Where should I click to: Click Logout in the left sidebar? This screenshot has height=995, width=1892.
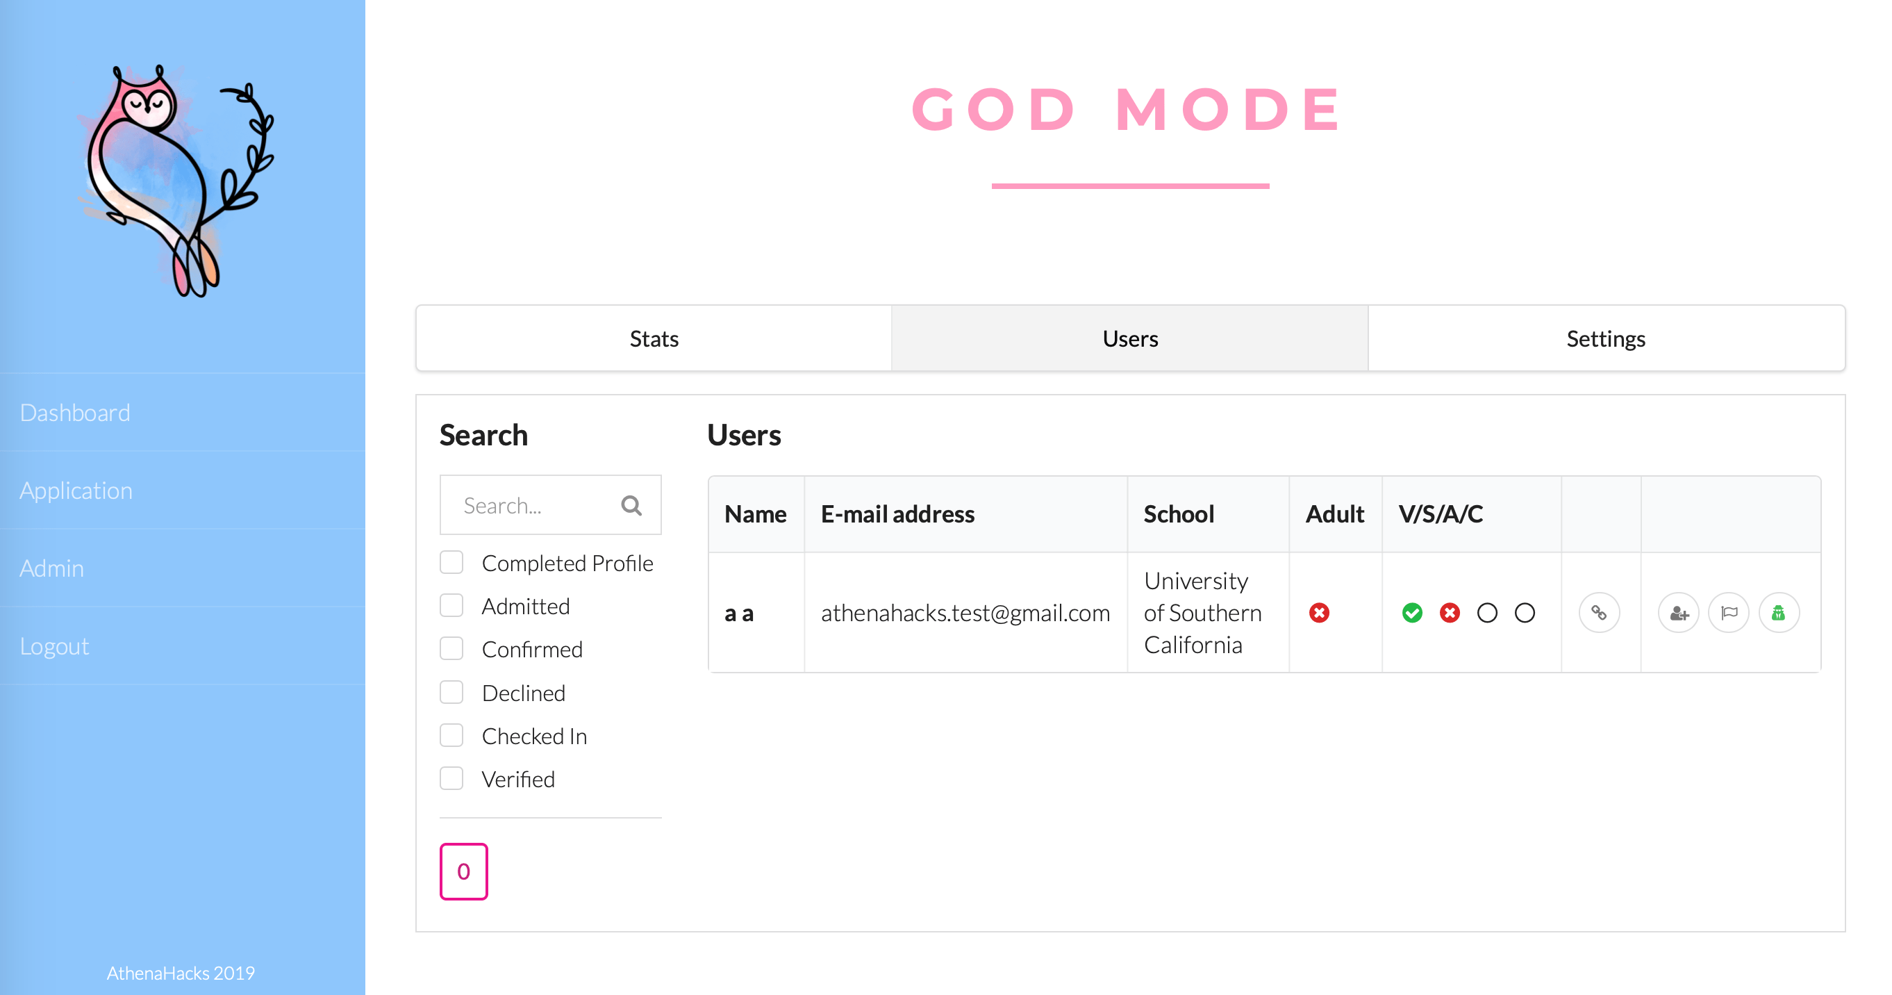point(54,646)
